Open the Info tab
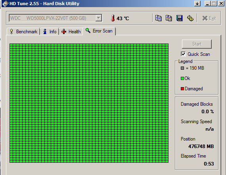Screen dimensions: 226x175 (50, 32)
